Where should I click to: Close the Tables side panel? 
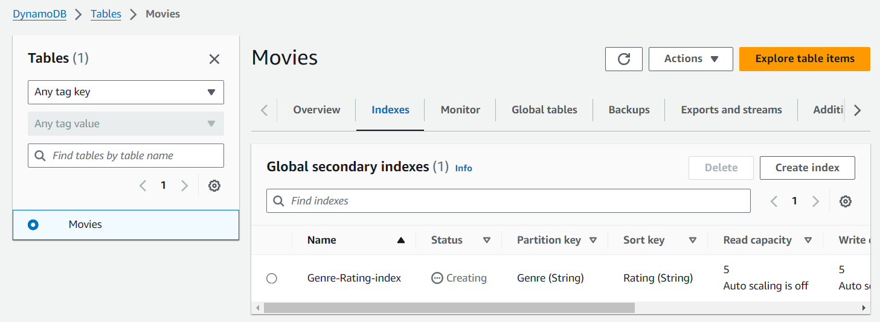214,59
